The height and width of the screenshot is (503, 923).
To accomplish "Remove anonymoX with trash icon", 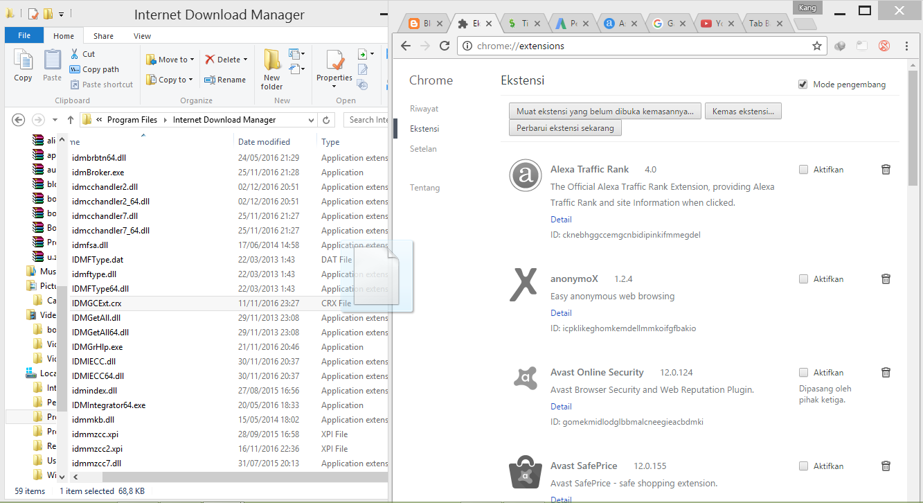I will [x=886, y=279].
